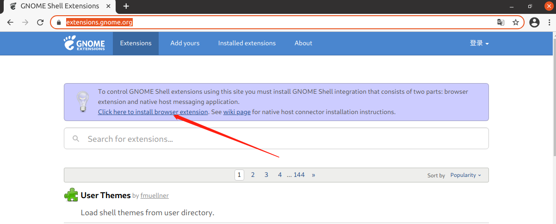This screenshot has height=224, width=556.
Task: Expand the 登录 login dropdown
Action: point(479,43)
